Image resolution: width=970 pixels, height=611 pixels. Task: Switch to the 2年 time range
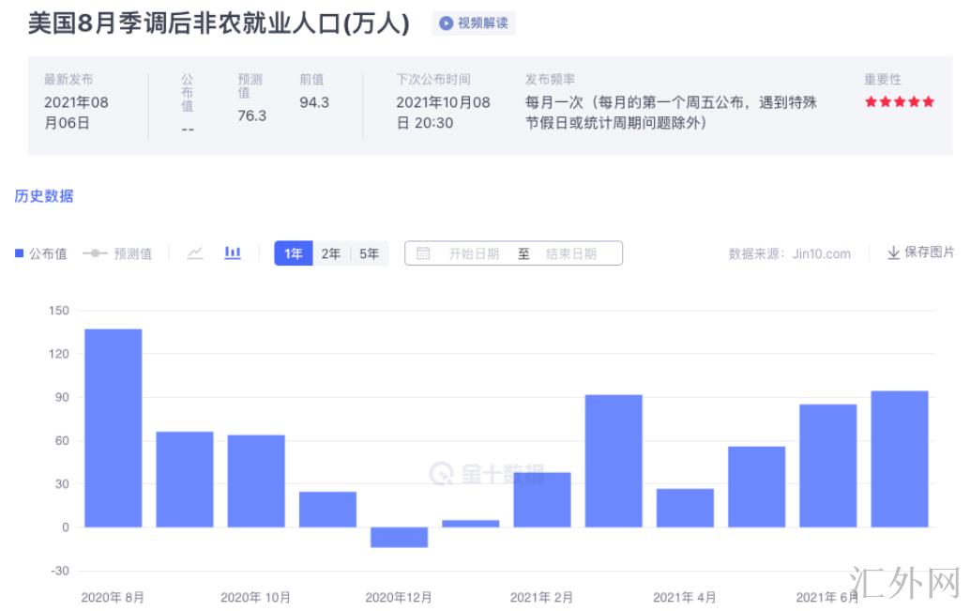pyautogui.click(x=331, y=253)
